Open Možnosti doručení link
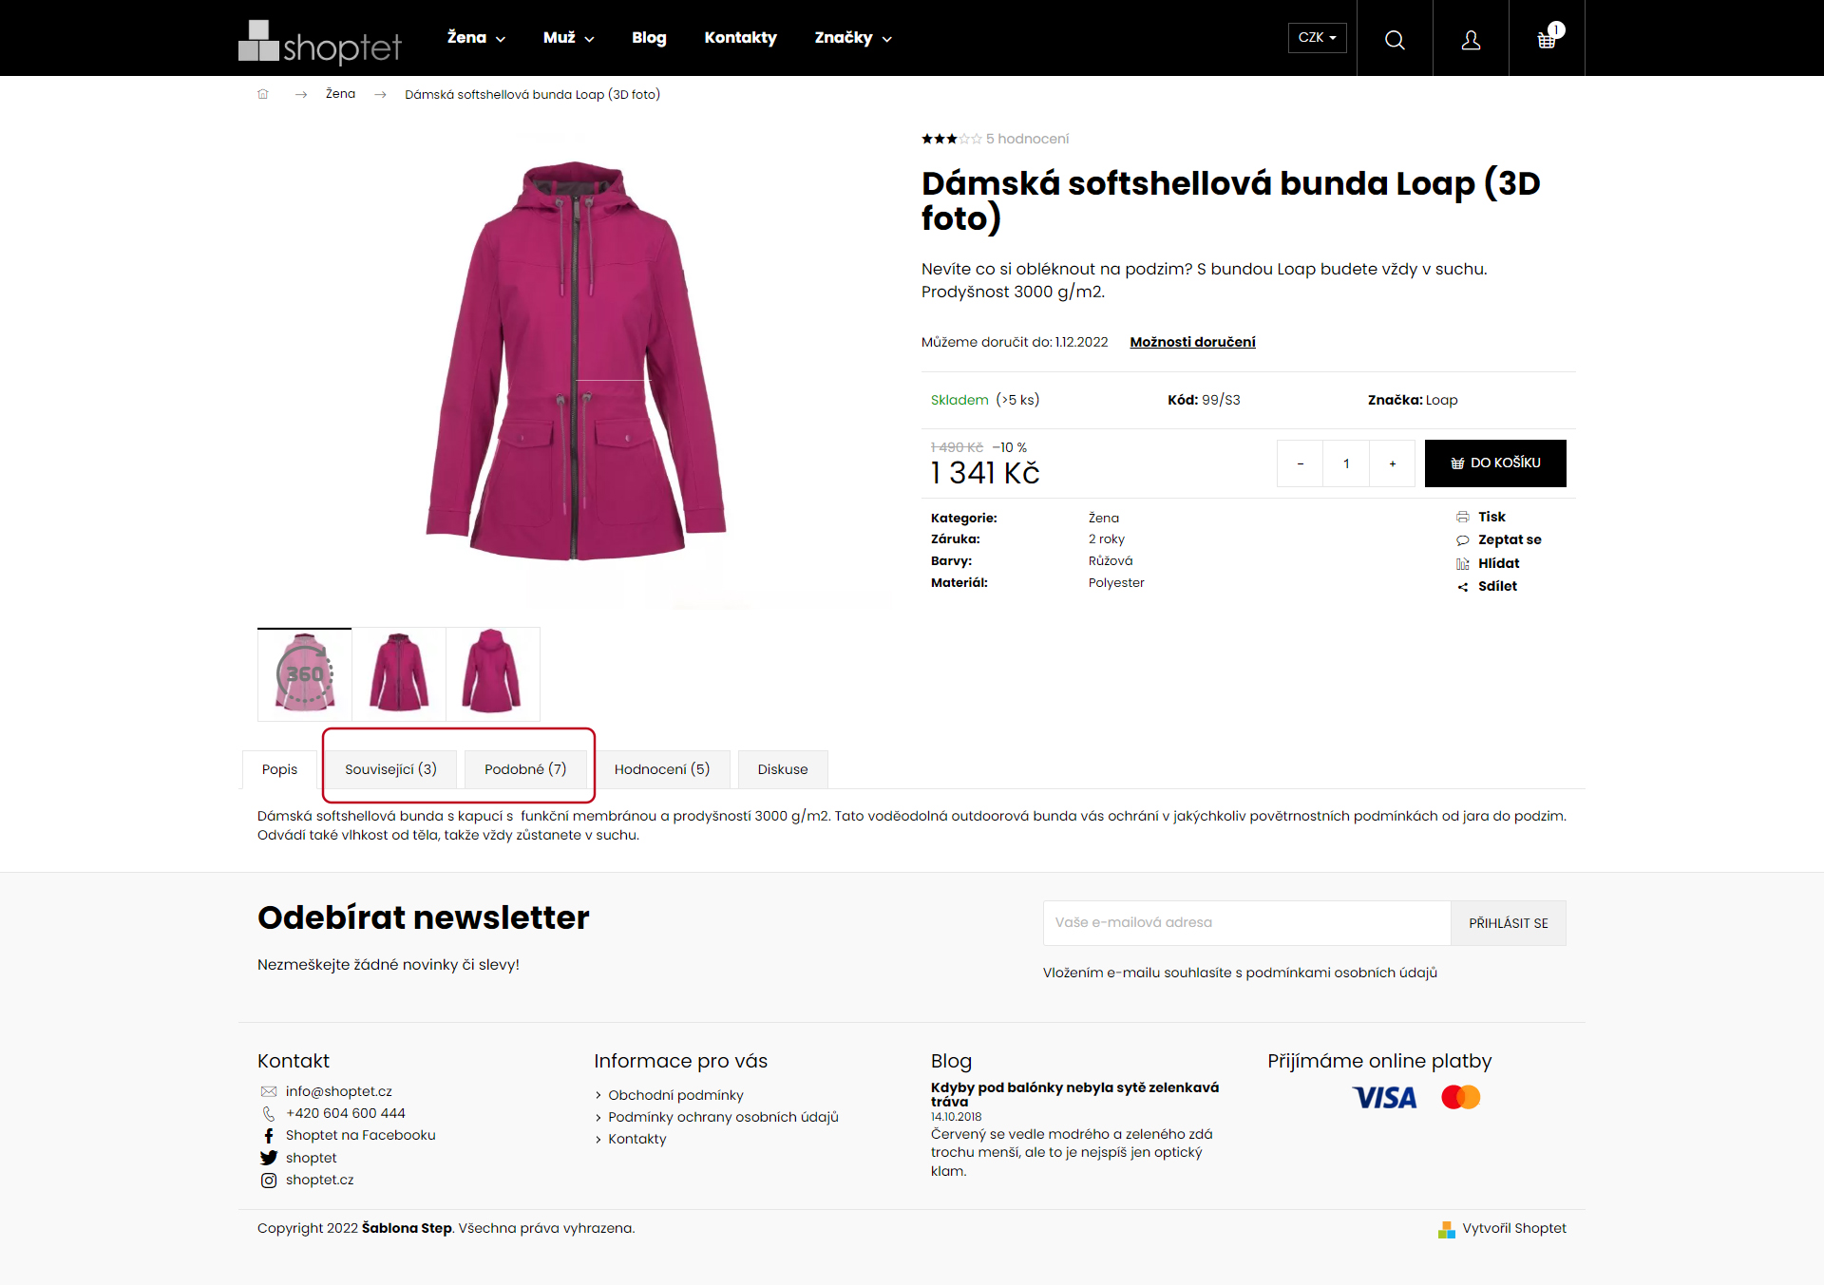 coord(1192,342)
